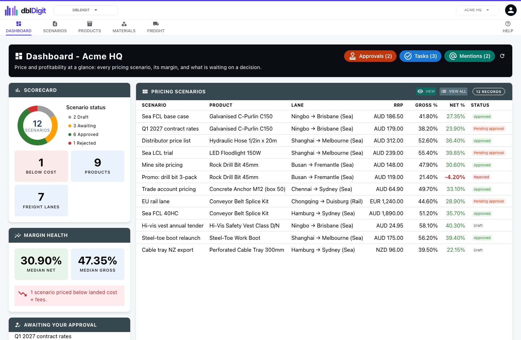Viewport: 521px width, 340px height.
Task: Navigate to the Freight tab
Action: (156, 27)
